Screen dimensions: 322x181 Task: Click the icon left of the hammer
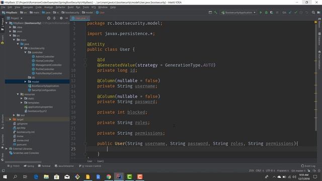[210, 13]
